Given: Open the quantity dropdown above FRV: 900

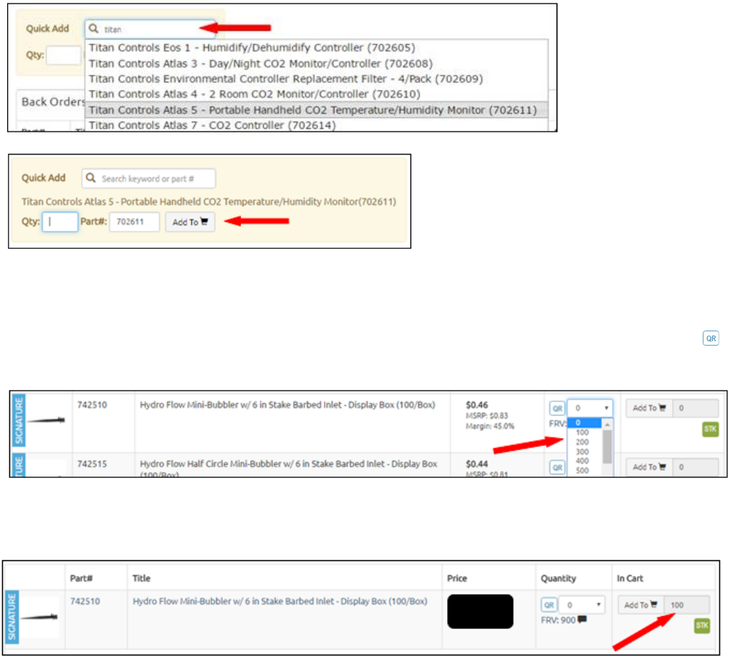Looking at the screenshot, I should pos(582,605).
